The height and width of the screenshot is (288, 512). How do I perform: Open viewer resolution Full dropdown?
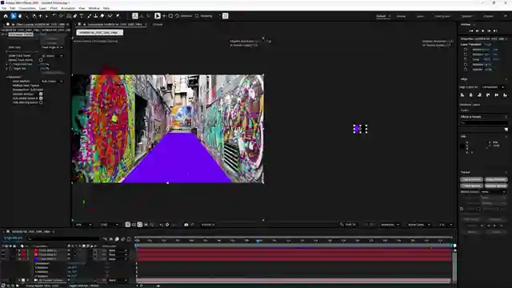[110, 225]
